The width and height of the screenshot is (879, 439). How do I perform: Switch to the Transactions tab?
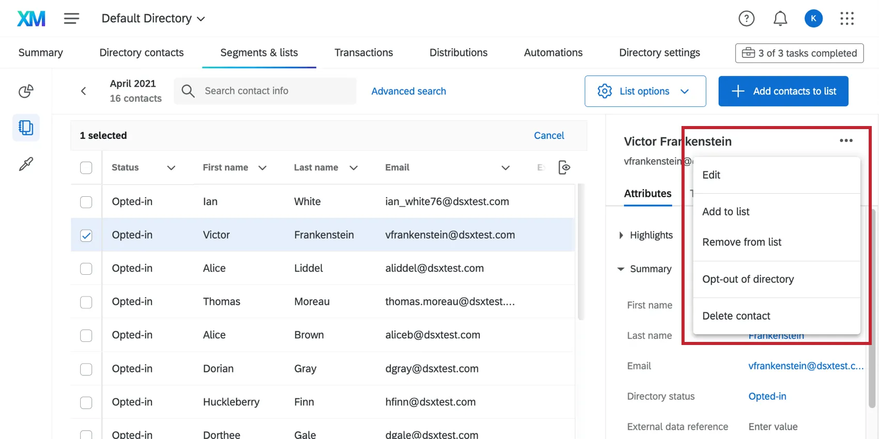coord(363,53)
